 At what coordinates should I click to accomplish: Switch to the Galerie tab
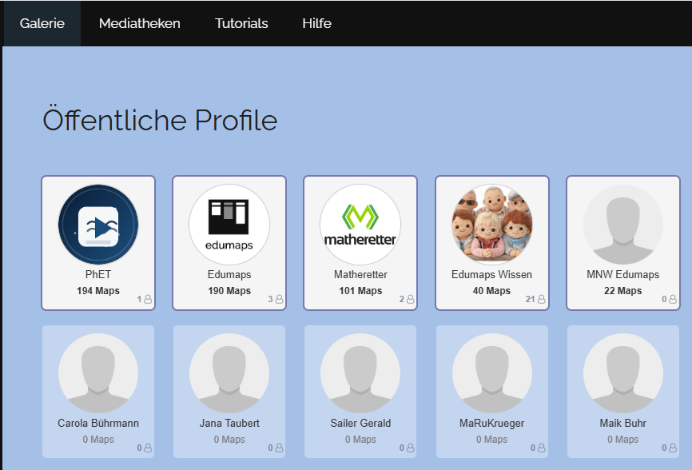(x=42, y=23)
